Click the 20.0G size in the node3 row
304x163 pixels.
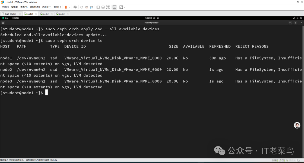[172, 81]
